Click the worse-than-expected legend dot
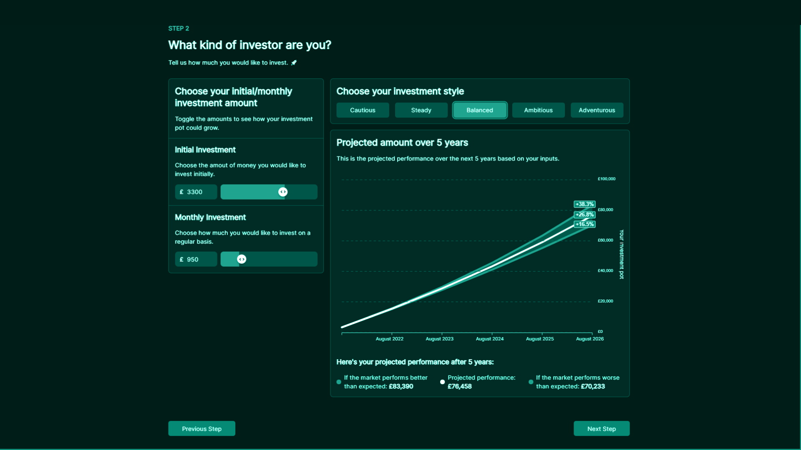The image size is (801, 450). (531, 382)
